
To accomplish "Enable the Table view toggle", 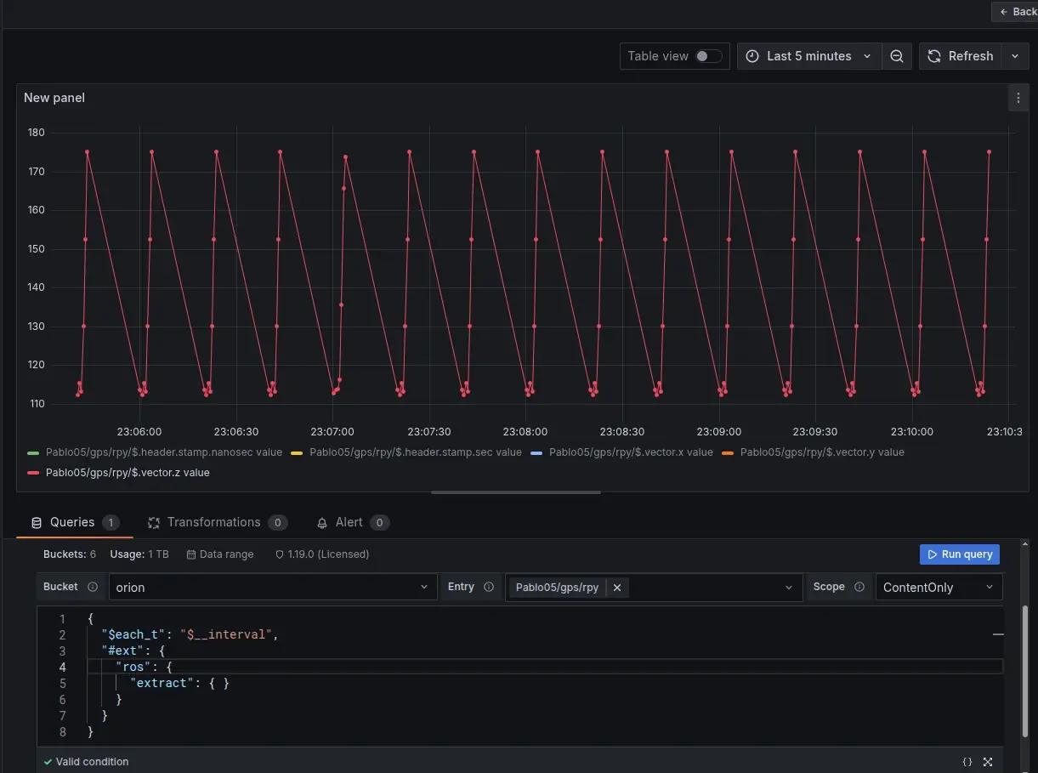I will point(706,55).
